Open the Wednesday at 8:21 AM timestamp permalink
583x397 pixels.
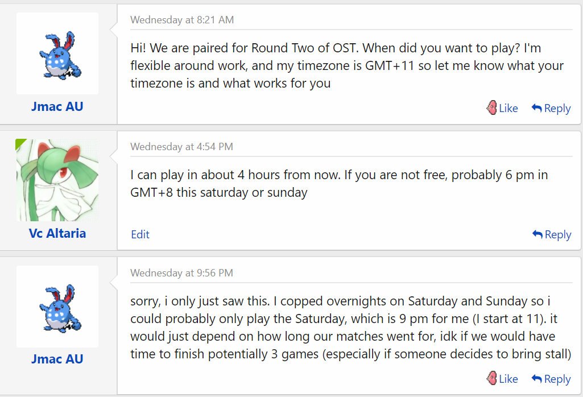pos(182,20)
